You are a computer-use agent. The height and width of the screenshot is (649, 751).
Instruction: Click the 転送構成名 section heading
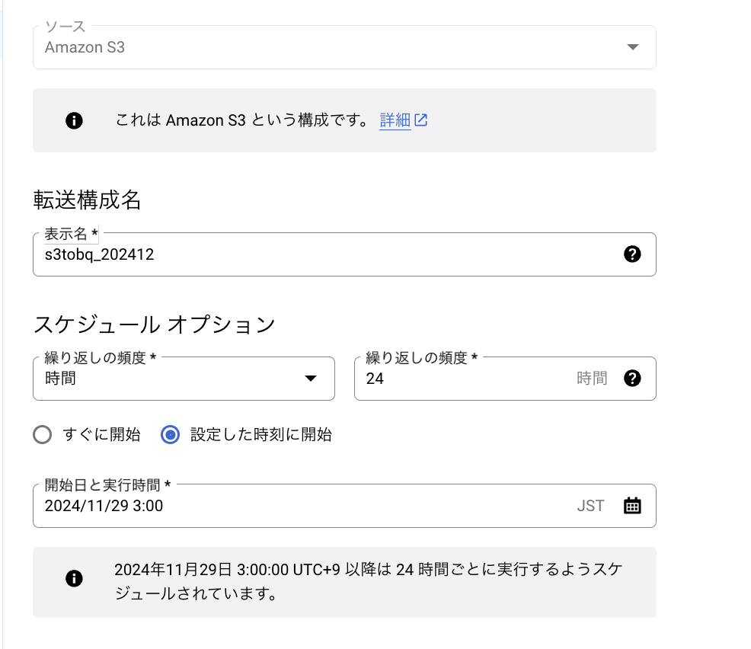tap(87, 200)
